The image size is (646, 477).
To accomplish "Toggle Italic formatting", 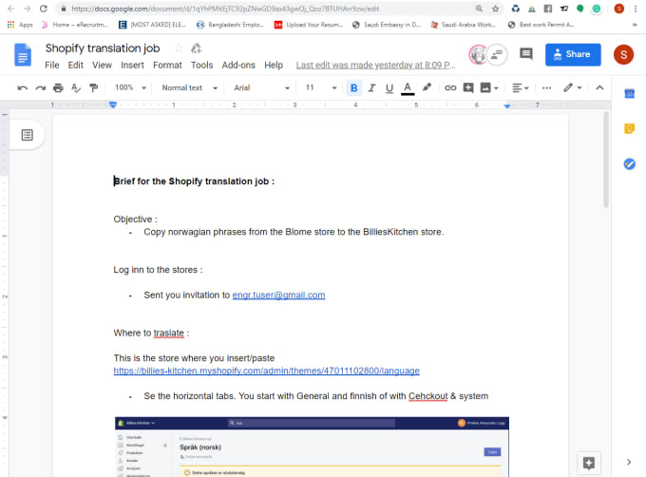I will tap(371, 87).
